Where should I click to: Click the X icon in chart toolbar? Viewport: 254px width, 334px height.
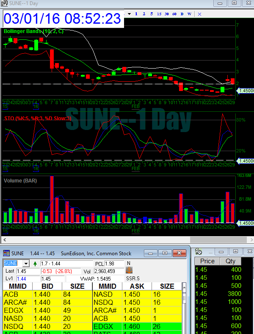coord(200,14)
